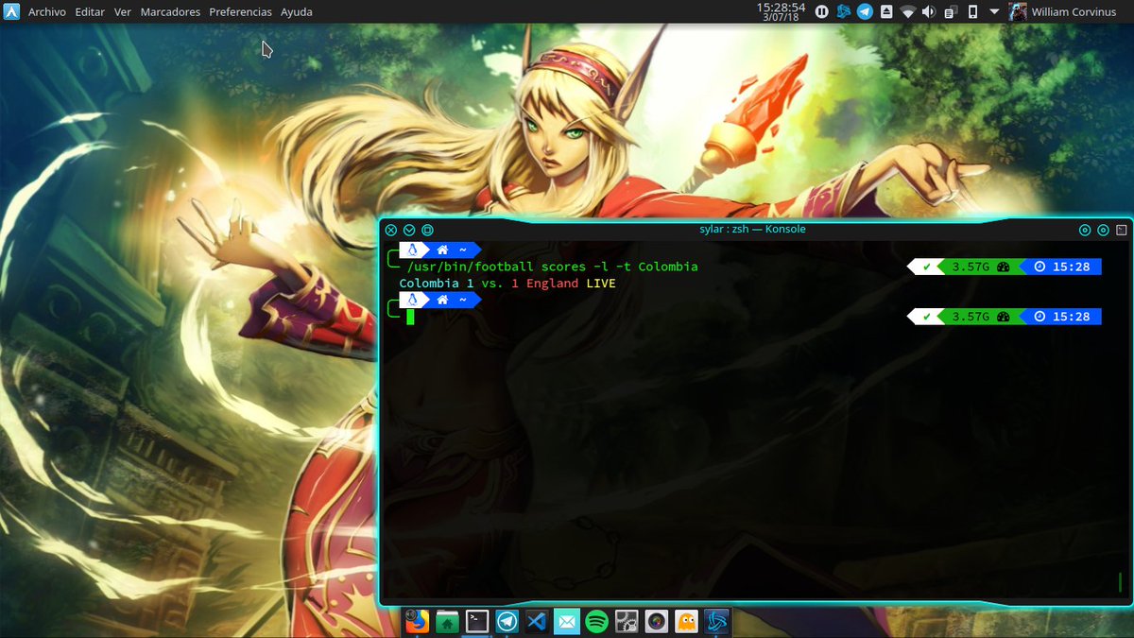Screen dimensions: 1134x638
Task: Close the Konsole window
Action: 391,230
